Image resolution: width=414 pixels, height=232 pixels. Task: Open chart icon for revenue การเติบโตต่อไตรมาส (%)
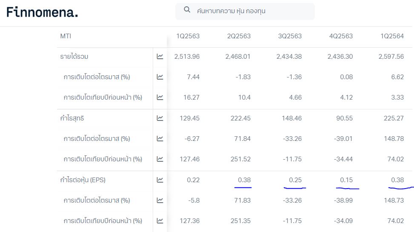tap(160, 77)
